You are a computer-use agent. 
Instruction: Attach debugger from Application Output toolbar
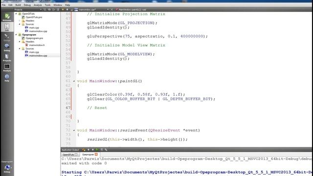click(106, 150)
